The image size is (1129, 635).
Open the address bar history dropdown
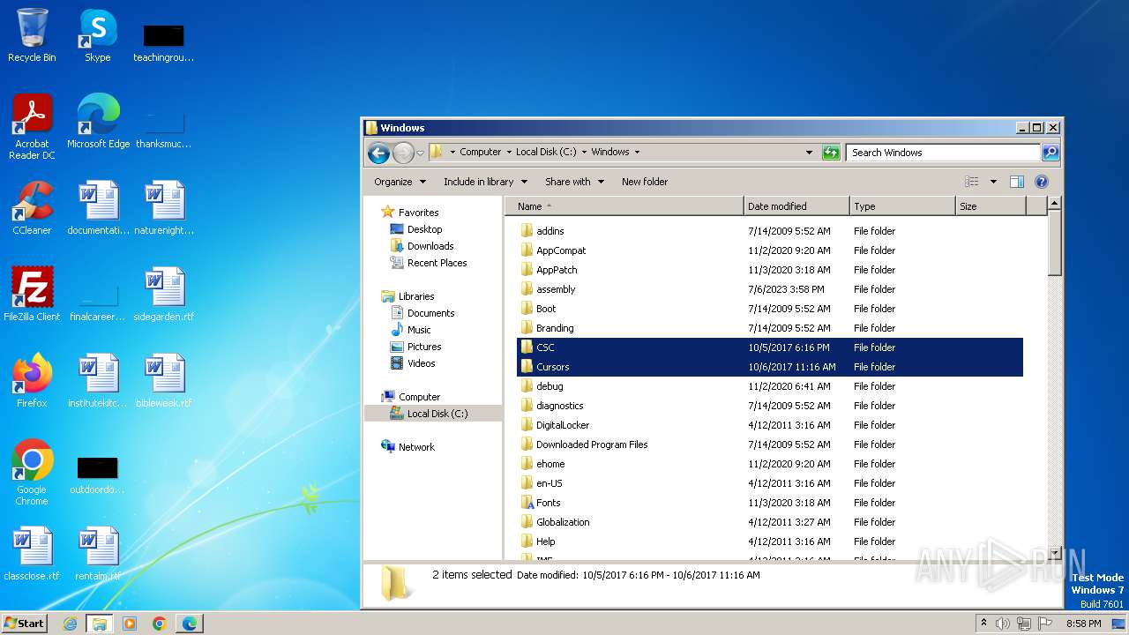(x=809, y=153)
